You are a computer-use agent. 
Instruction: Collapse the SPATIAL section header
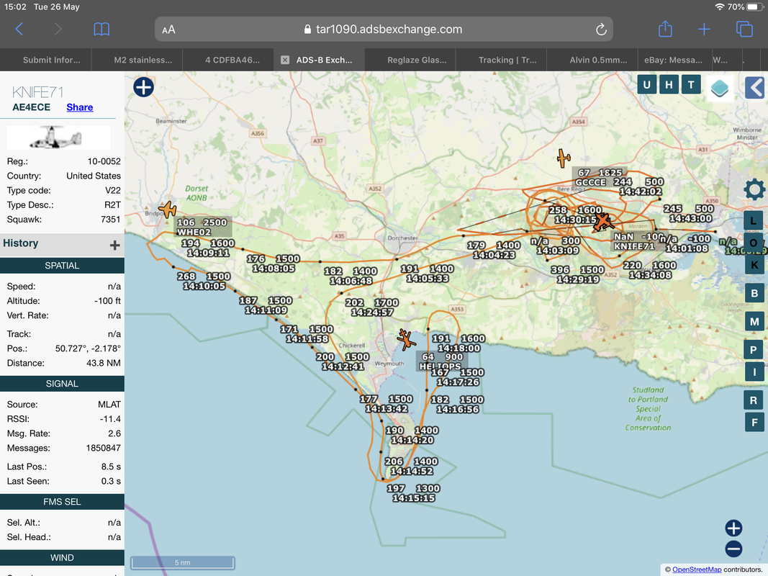coord(62,266)
